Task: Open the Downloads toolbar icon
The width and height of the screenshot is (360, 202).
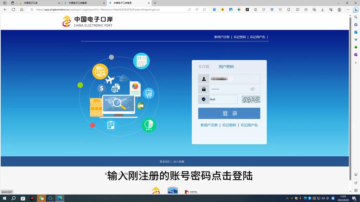Action: coord(322,9)
